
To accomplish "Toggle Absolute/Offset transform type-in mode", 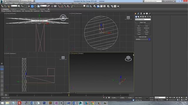I will pyautogui.click(x=109, y=98).
